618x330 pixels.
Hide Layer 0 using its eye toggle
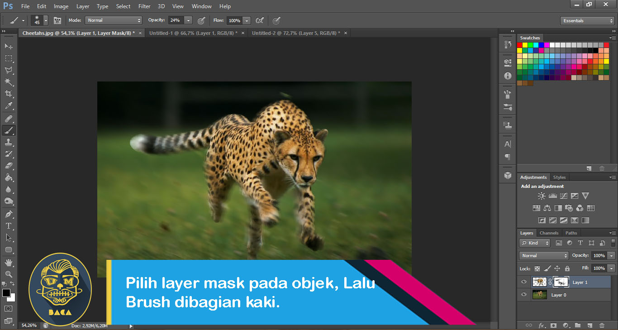click(523, 294)
